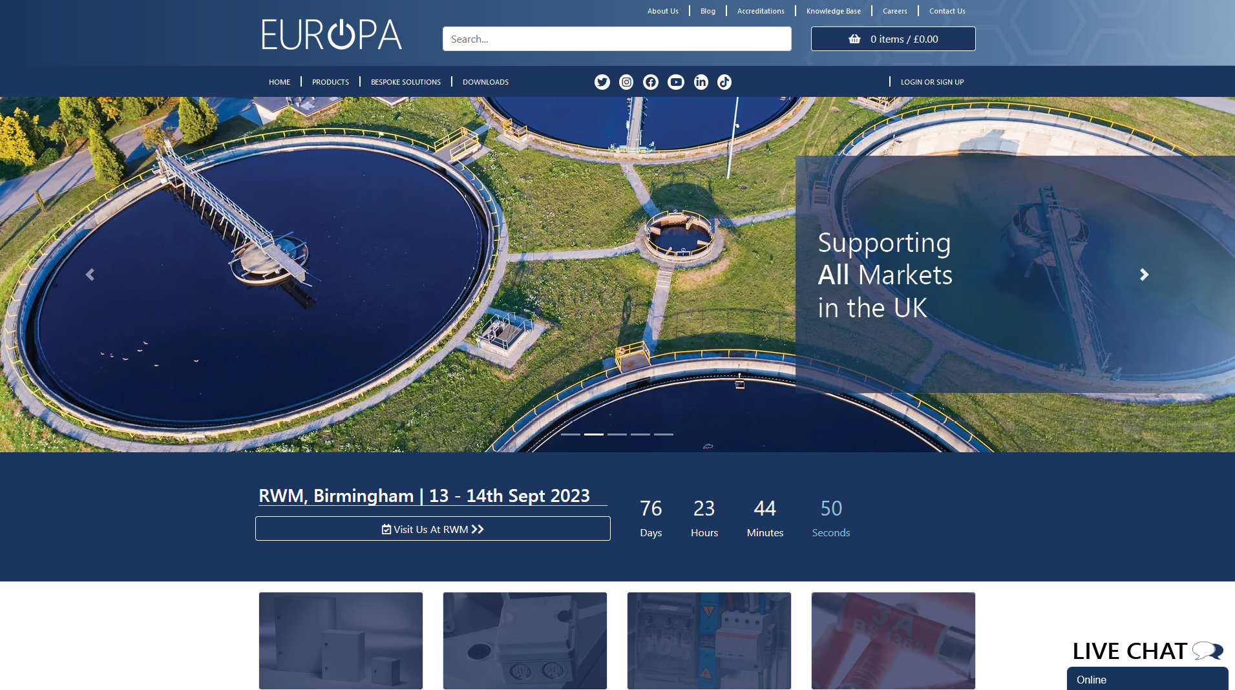Click the Europa logo
This screenshot has height=690, width=1235.
point(332,35)
